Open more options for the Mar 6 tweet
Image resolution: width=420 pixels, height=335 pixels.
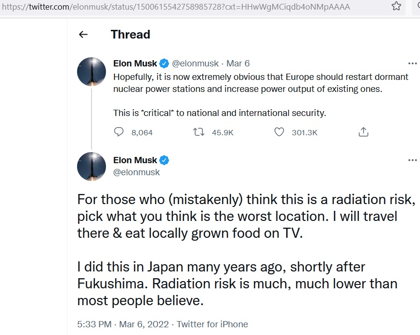point(412,64)
